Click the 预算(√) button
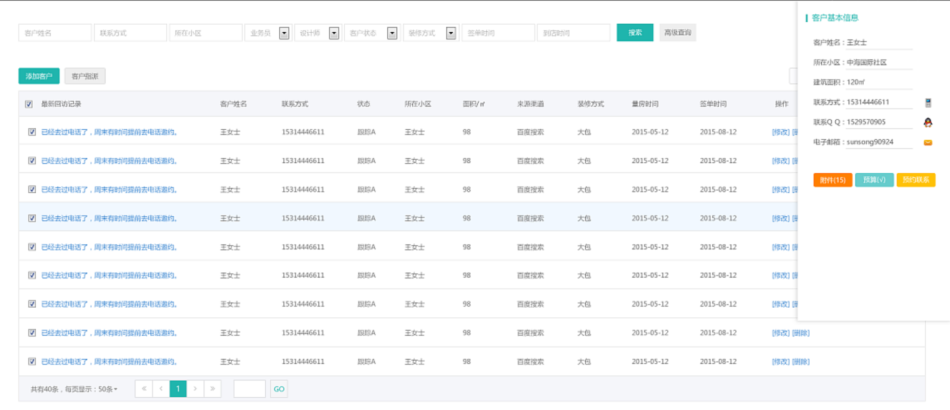 click(x=874, y=180)
